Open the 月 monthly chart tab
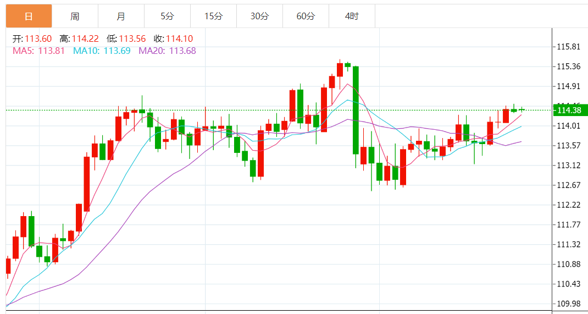Image resolution: width=588 pixels, height=314 pixels. click(x=121, y=16)
